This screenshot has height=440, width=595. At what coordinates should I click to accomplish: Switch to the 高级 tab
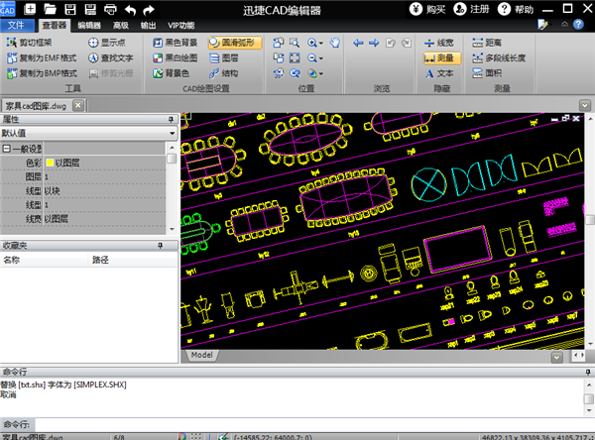121,26
